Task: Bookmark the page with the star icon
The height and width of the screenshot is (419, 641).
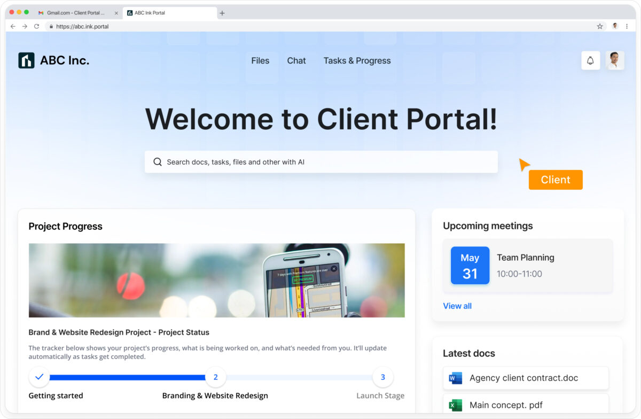Action: click(599, 26)
